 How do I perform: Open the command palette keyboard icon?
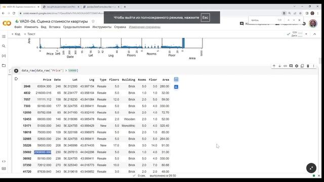click(4, 168)
